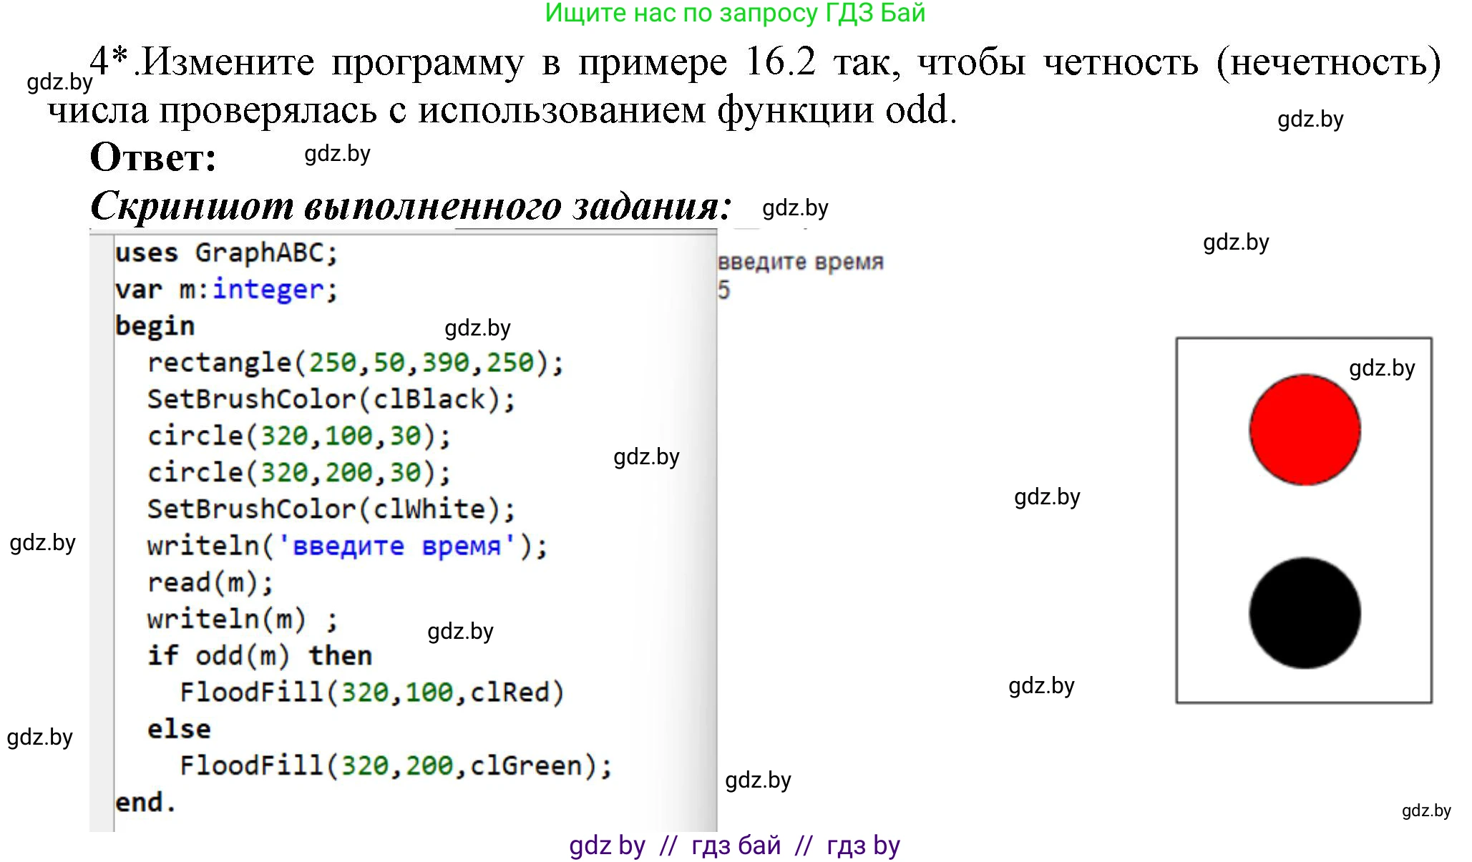This screenshot has height=862, width=1472.
Task: Click the rectangle(250,50,390,250) code line
Action: (356, 363)
